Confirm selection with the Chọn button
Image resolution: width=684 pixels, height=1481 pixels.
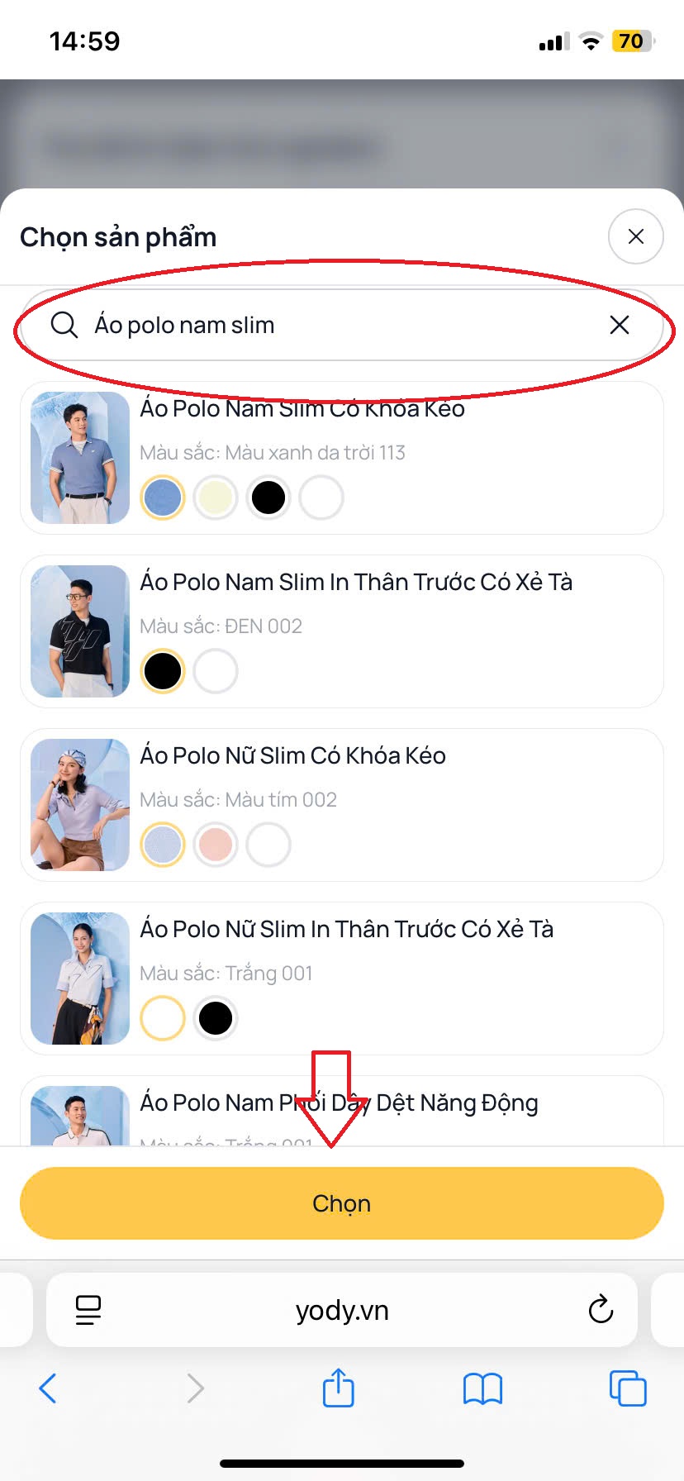click(342, 1203)
